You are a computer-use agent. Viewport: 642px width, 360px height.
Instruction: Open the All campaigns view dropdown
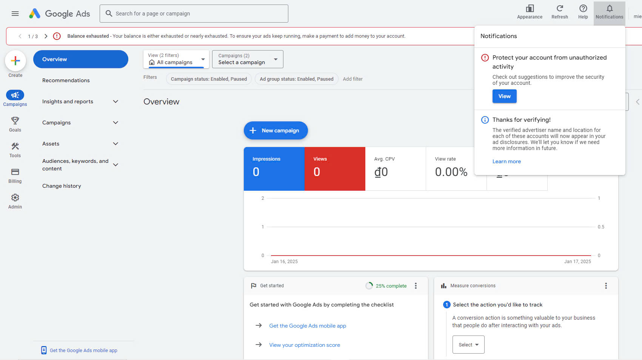pos(176,59)
